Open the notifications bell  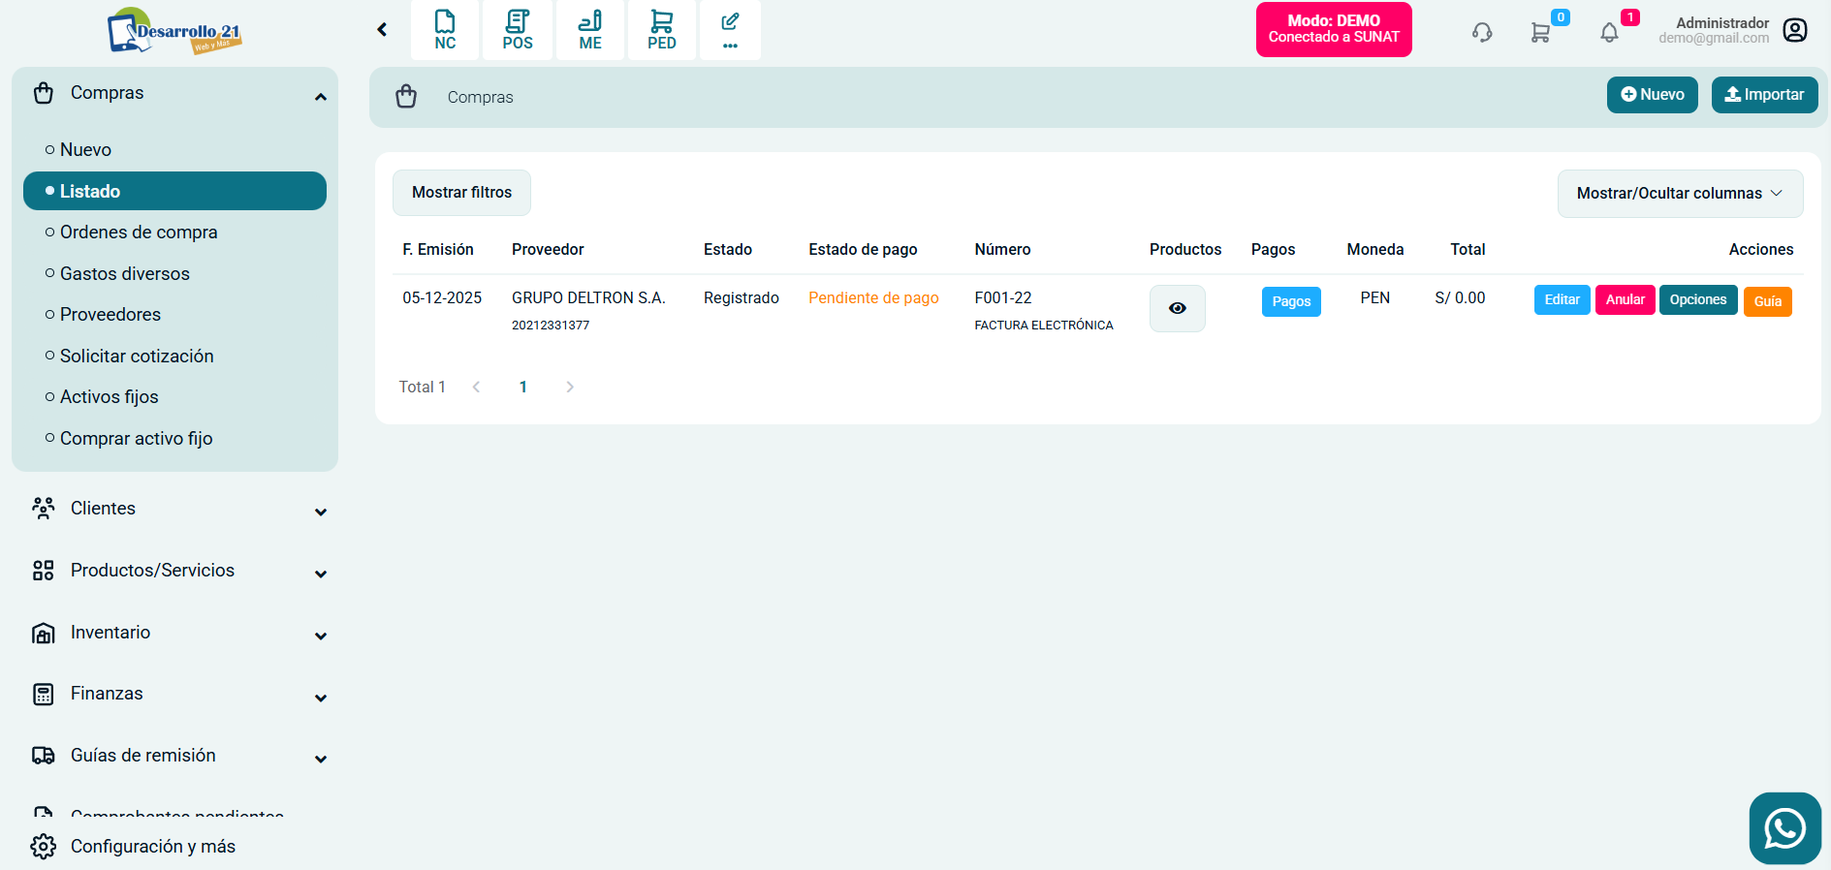click(1609, 32)
